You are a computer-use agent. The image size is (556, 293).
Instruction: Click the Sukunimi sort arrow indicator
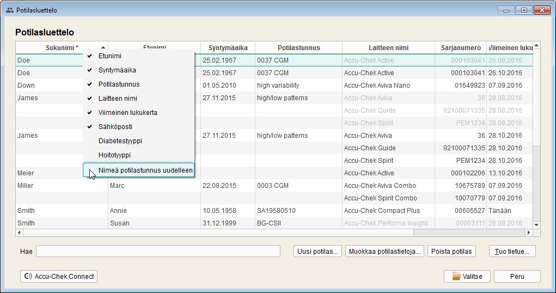[x=103, y=47]
